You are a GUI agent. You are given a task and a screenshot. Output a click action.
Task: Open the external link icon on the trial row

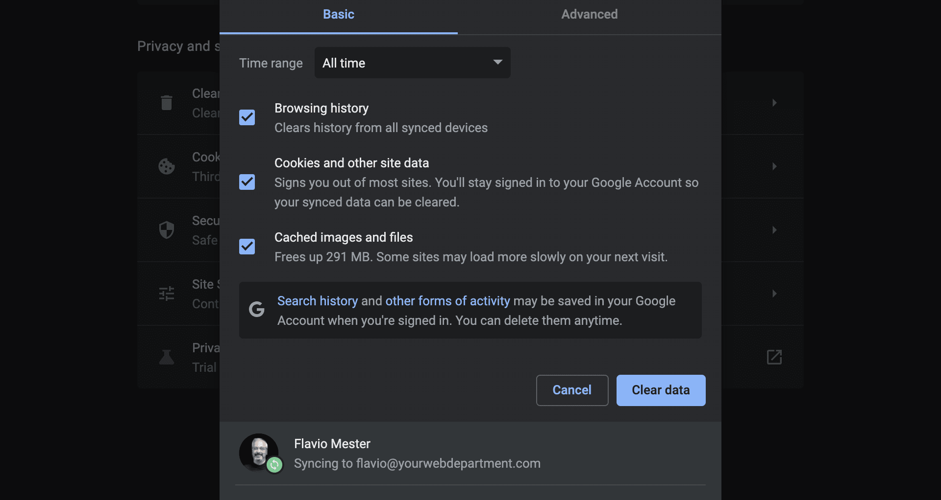[773, 357]
